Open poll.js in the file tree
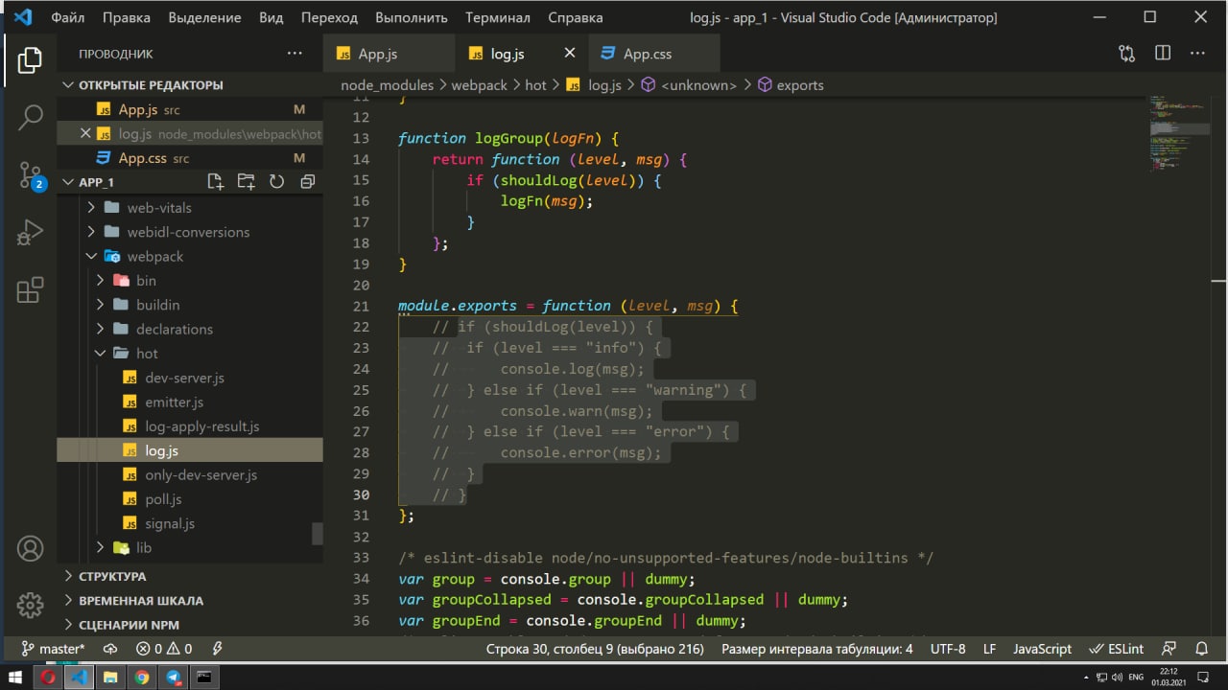The height and width of the screenshot is (690, 1228). pyautogui.click(x=163, y=499)
